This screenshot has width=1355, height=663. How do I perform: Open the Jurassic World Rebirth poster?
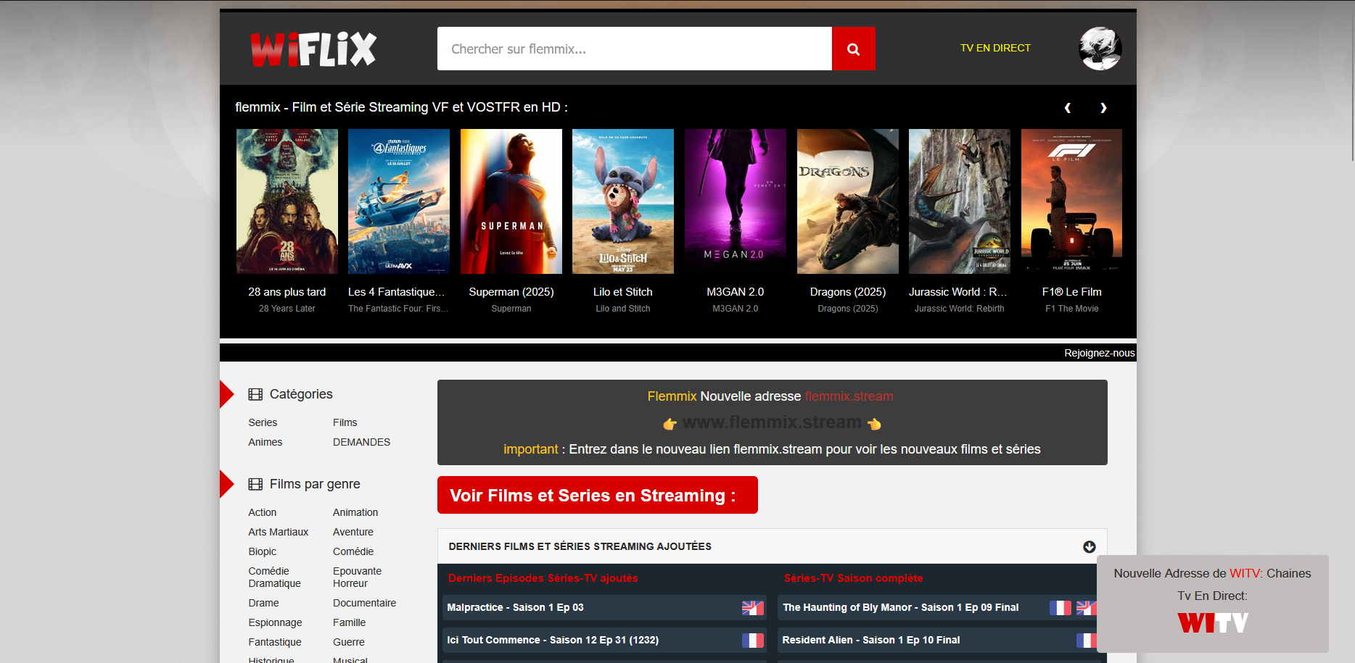(960, 201)
